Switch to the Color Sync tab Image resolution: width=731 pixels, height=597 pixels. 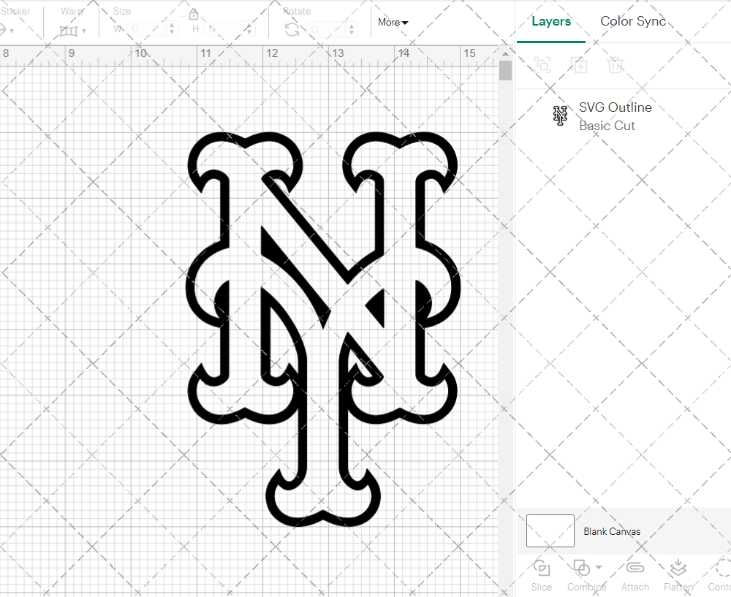click(x=633, y=21)
